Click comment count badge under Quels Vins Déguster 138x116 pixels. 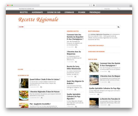75,90
